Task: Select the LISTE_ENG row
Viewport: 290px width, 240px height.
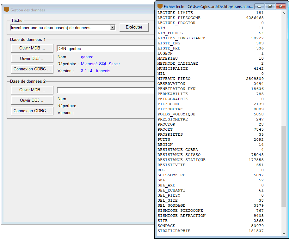Action: 211,43
